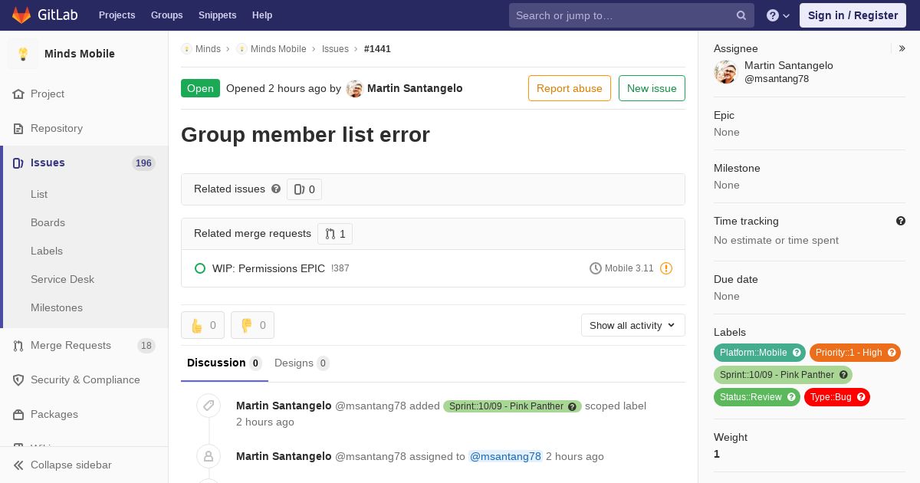920x483 pixels.
Task: Open Snippets in top navigation
Action: (x=217, y=15)
